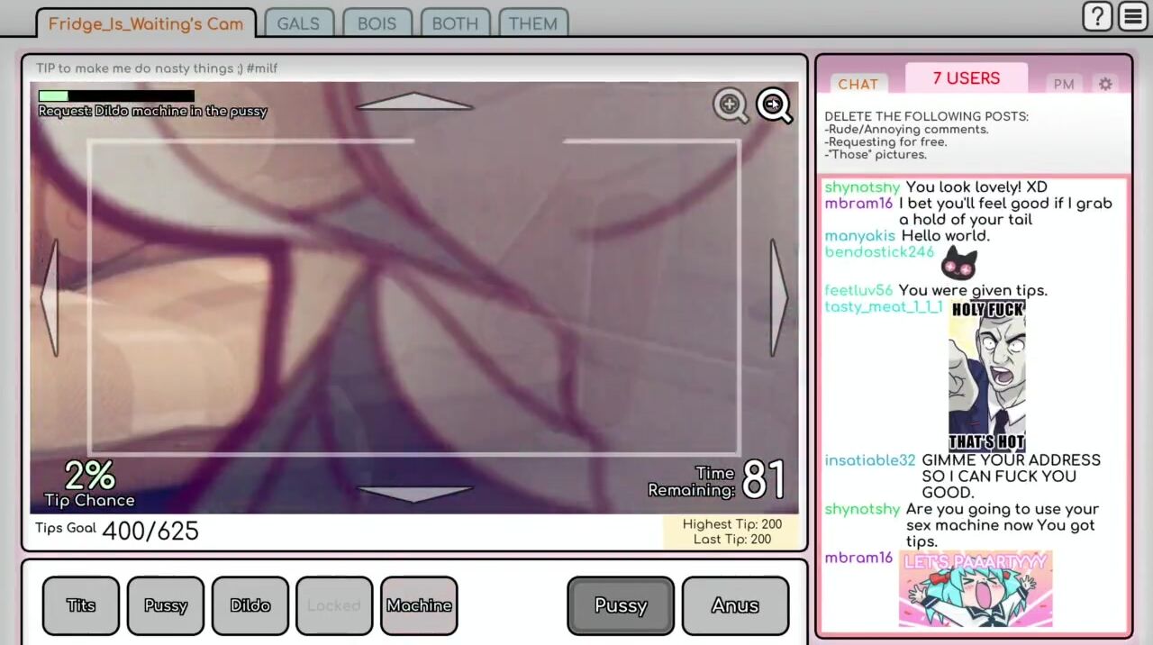Toggle the Dildo action button
The width and height of the screenshot is (1153, 645).
(x=250, y=605)
